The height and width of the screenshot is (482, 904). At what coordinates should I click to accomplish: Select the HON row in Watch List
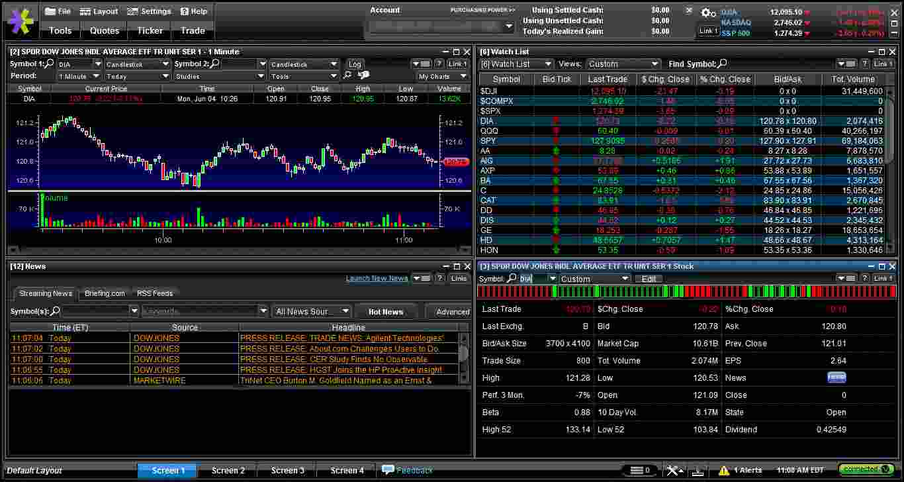681,250
